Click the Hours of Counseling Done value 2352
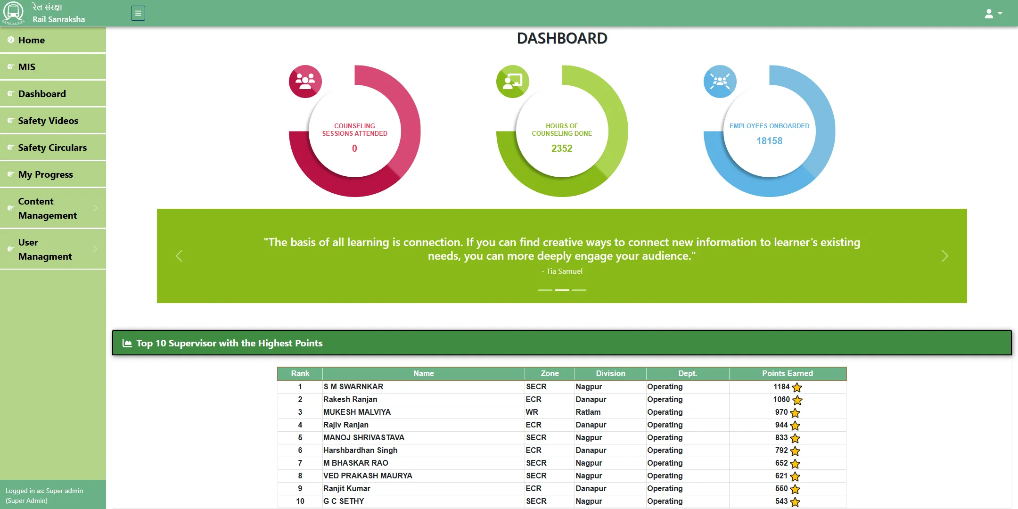The width and height of the screenshot is (1018, 509). pyautogui.click(x=562, y=148)
